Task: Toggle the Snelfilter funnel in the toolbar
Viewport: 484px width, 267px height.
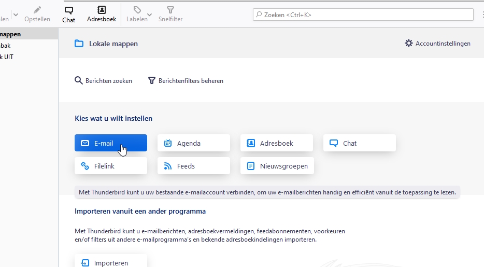Action: pyautogui.click(x=170, y=10)
